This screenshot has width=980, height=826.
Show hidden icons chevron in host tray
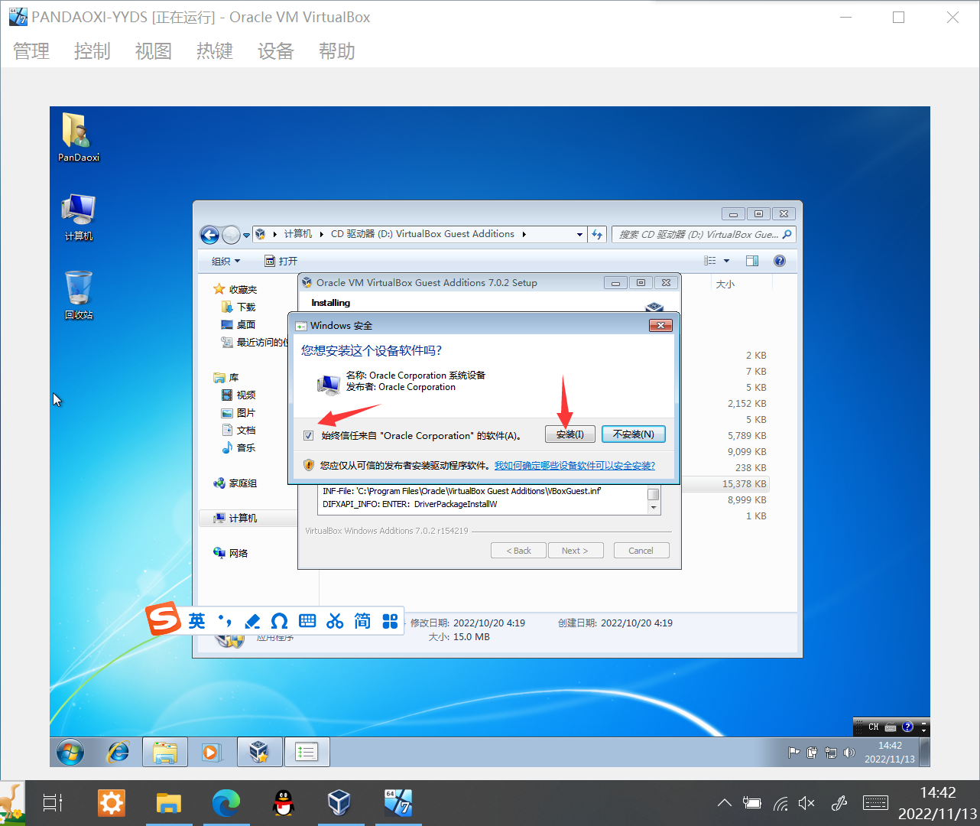[724, 803]
